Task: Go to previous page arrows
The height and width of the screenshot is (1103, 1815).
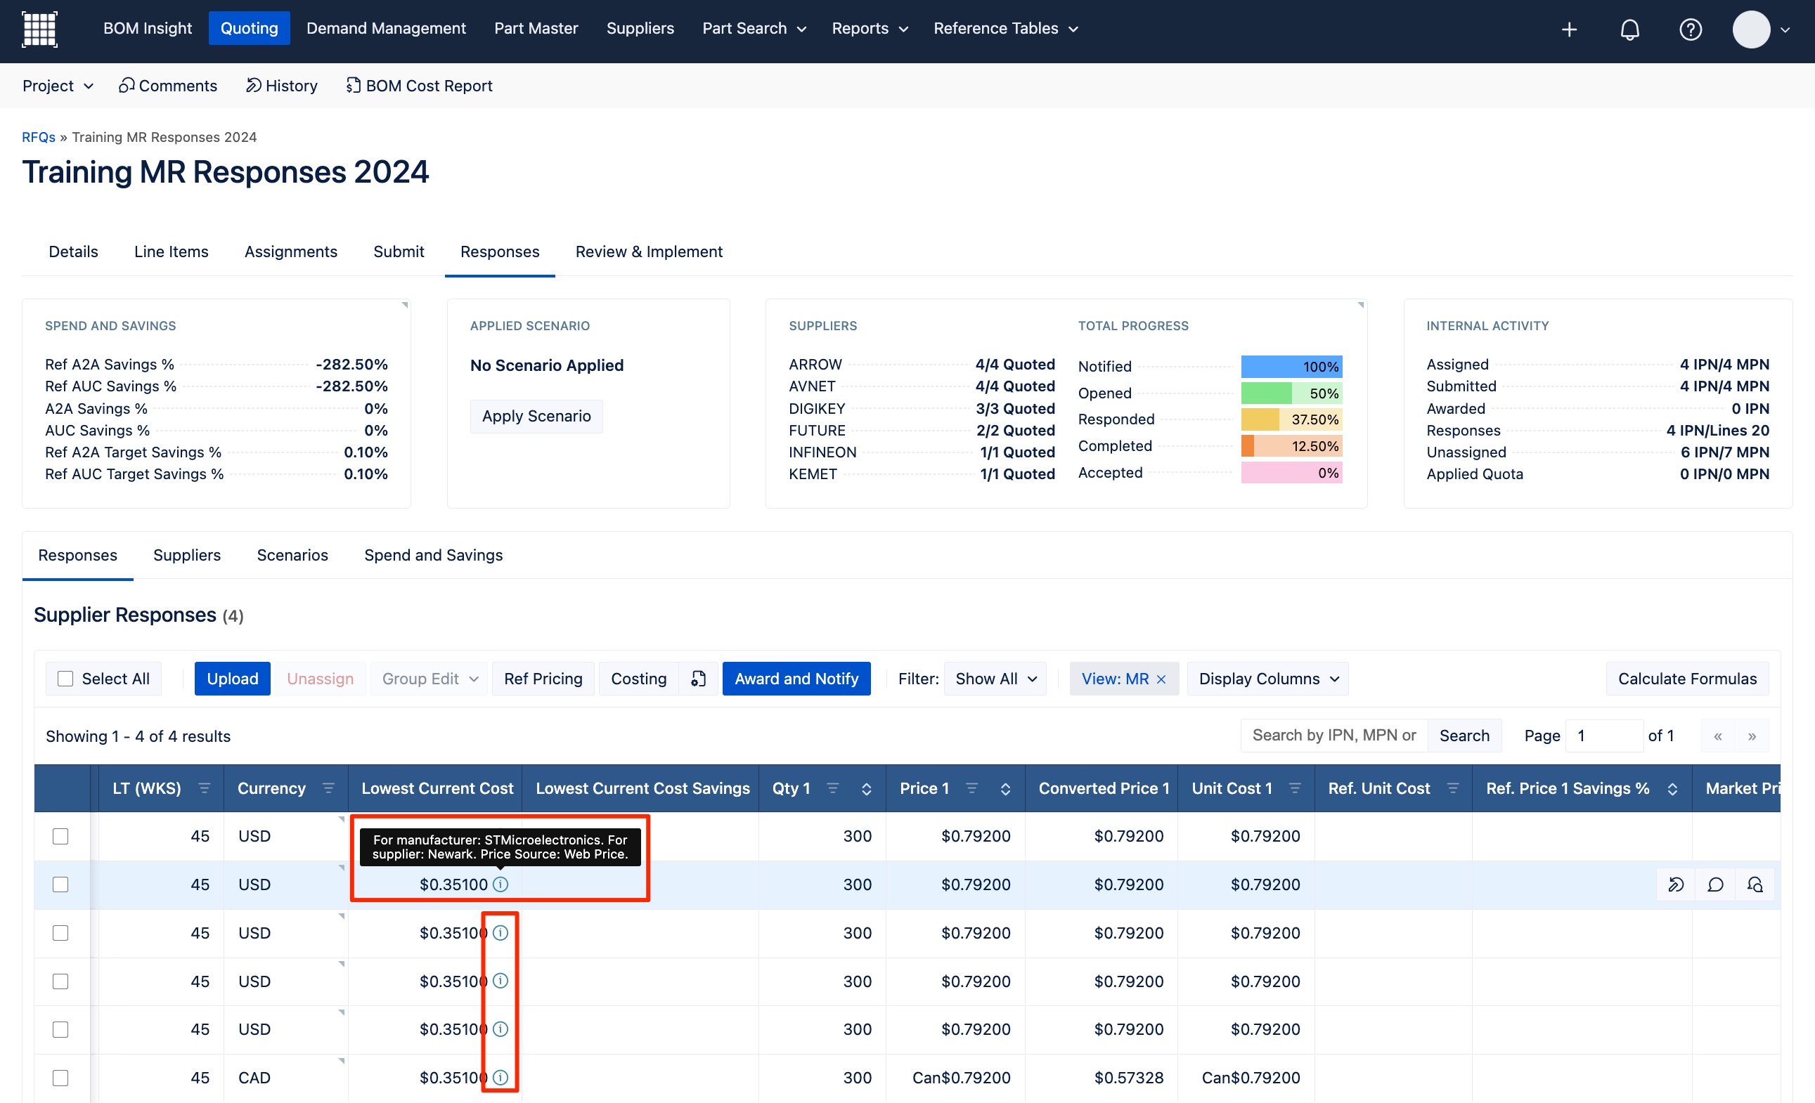Action: (x=1717, y=736)
